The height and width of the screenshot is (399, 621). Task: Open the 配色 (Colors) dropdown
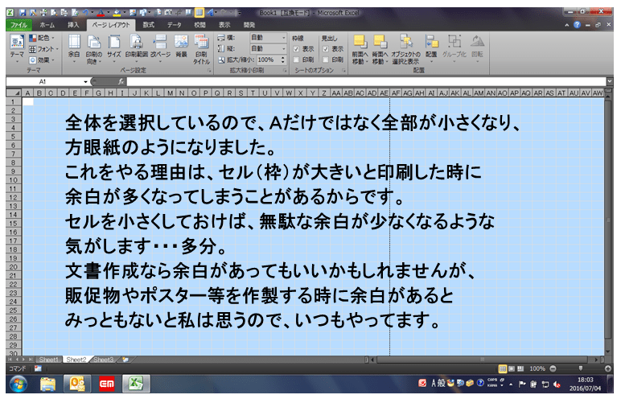coord(42,38)
